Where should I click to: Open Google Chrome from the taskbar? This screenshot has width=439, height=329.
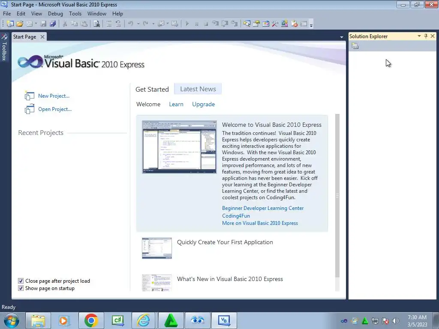click(91, 320)
